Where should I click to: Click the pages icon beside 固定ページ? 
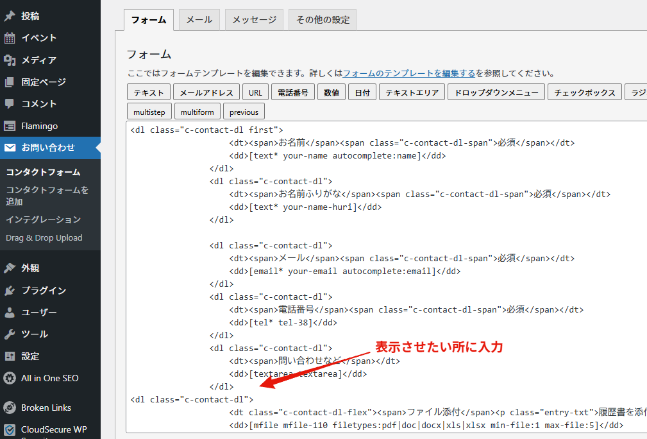point(10,82)
